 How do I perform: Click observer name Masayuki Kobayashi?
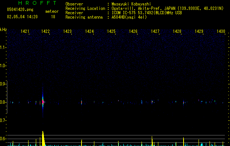pos(131,4)
